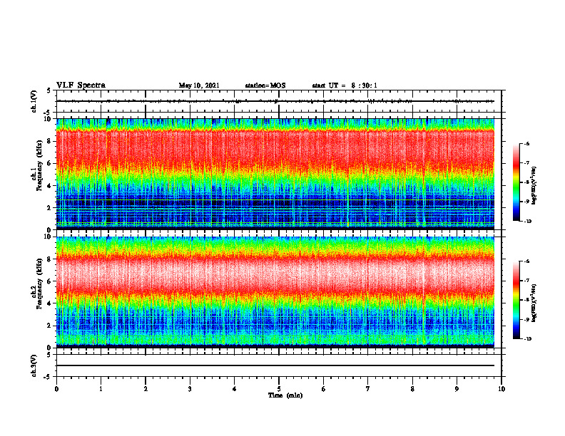
Task: Click the 'ch.3(V)' axis label
Action: pyautogui.click(x=34, y=365)
